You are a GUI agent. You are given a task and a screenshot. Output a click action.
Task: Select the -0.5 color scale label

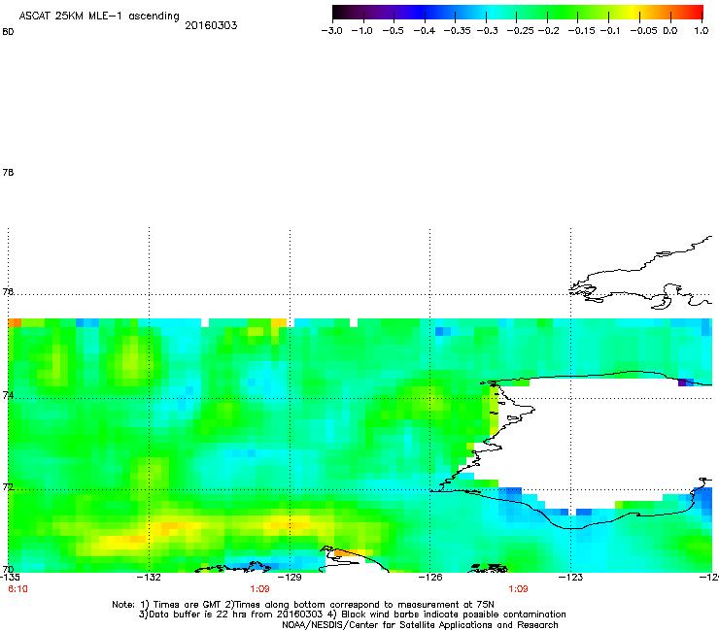click(x=393, y=31)
